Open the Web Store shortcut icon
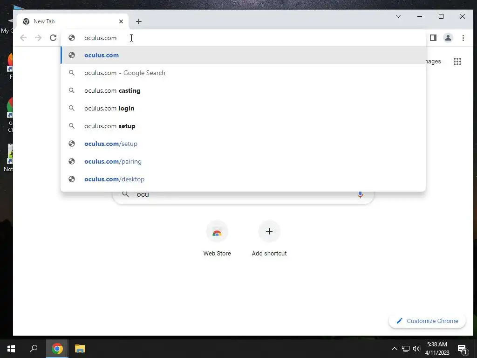This screenshot has width=477, height=358. (217, 232)
